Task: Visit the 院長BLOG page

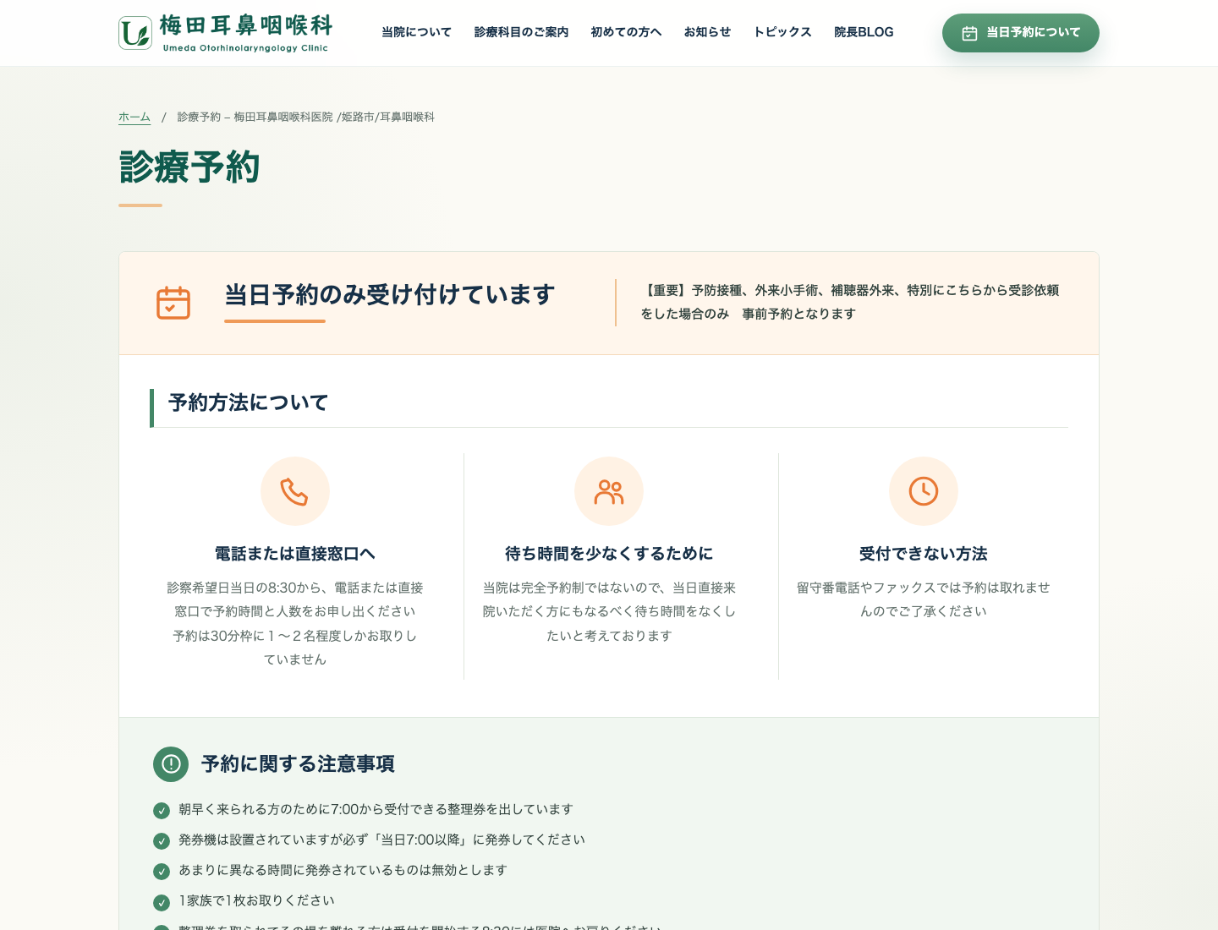Action: (864, 32)
